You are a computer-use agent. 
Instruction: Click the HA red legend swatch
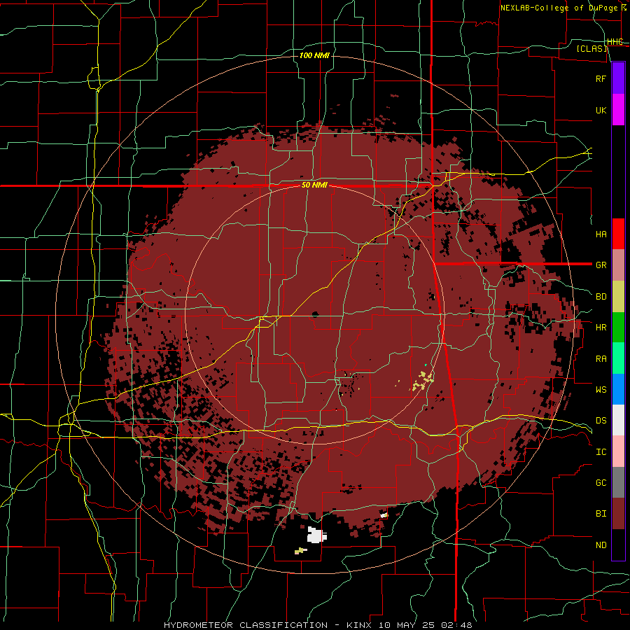(x=618, y=234)
